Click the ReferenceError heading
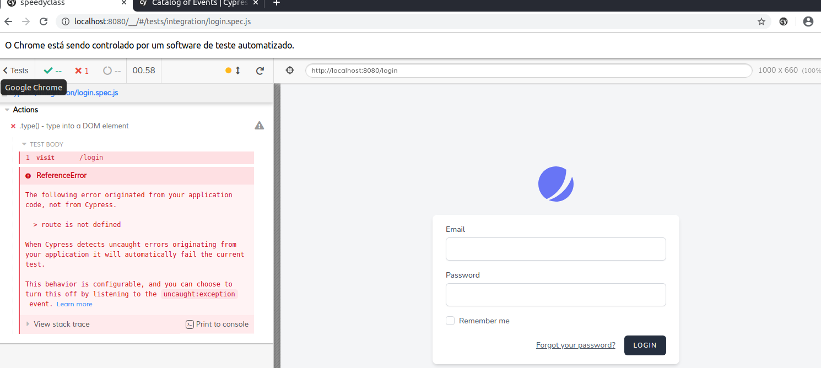This screenshot has height=368, width=821. (61, 175)
